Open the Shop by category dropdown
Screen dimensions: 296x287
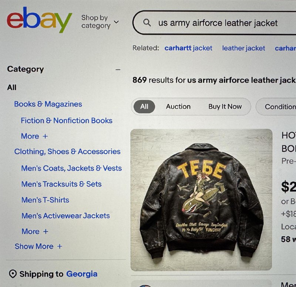pos(100,22)
